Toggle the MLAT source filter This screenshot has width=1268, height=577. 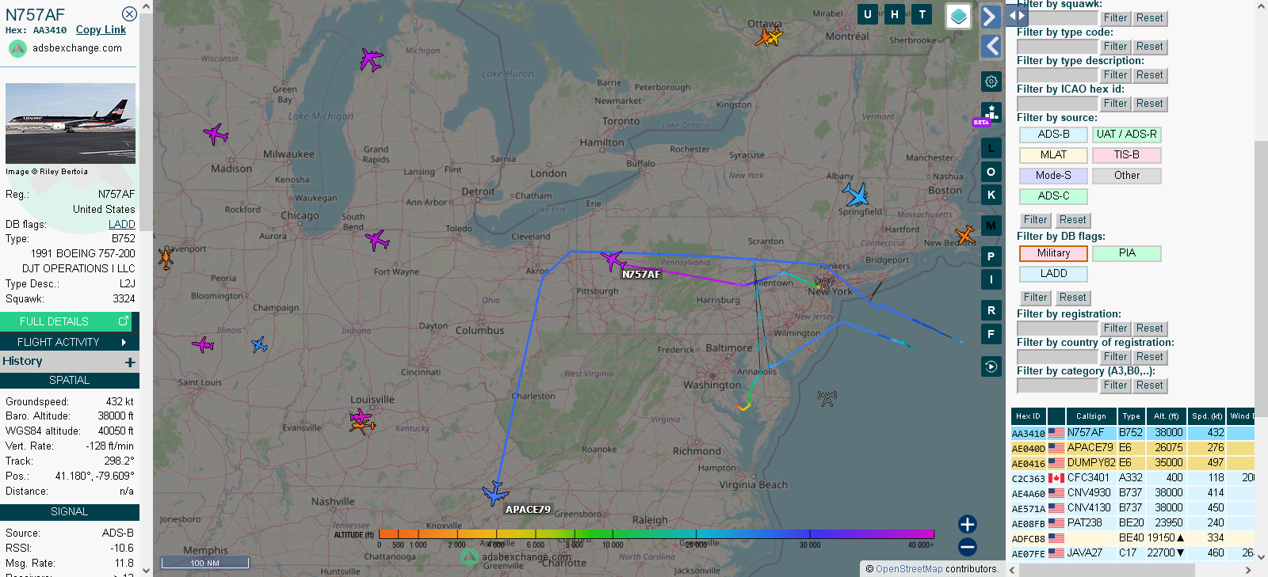pyautogui.click(x=1053, y=155)
